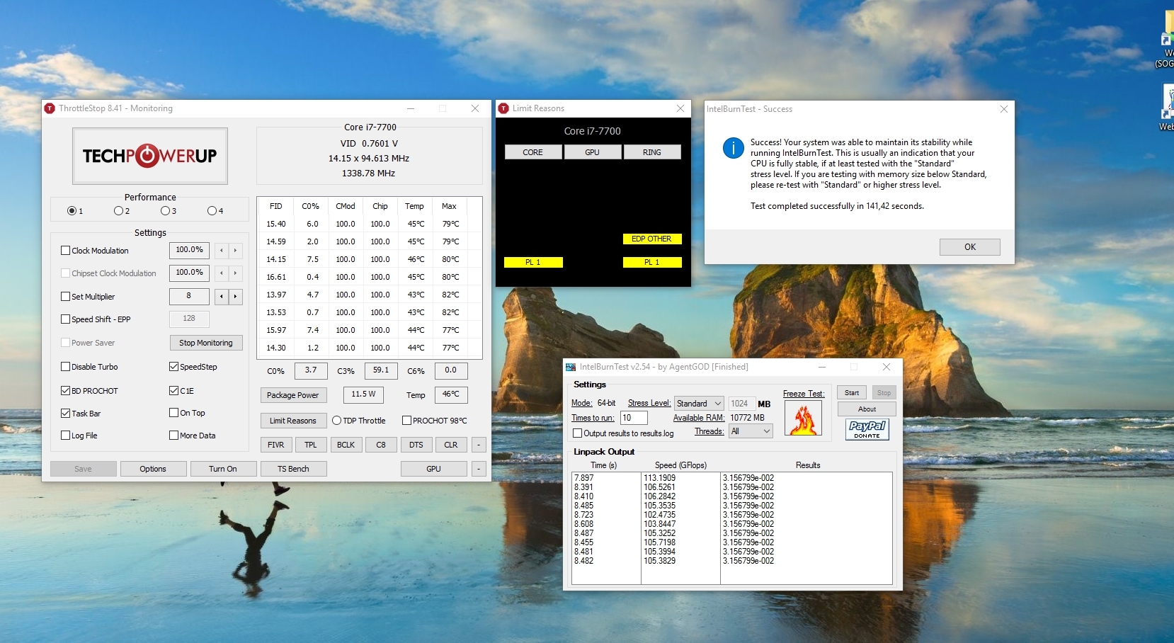
Task: Launch TS Bench
Action: 293,469
